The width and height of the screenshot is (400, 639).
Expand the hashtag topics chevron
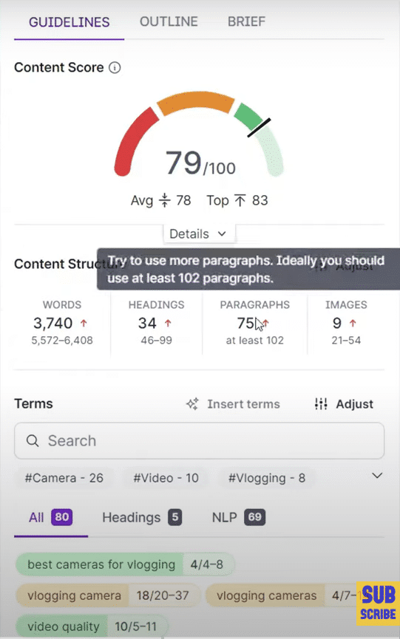[x=377, y=476]
